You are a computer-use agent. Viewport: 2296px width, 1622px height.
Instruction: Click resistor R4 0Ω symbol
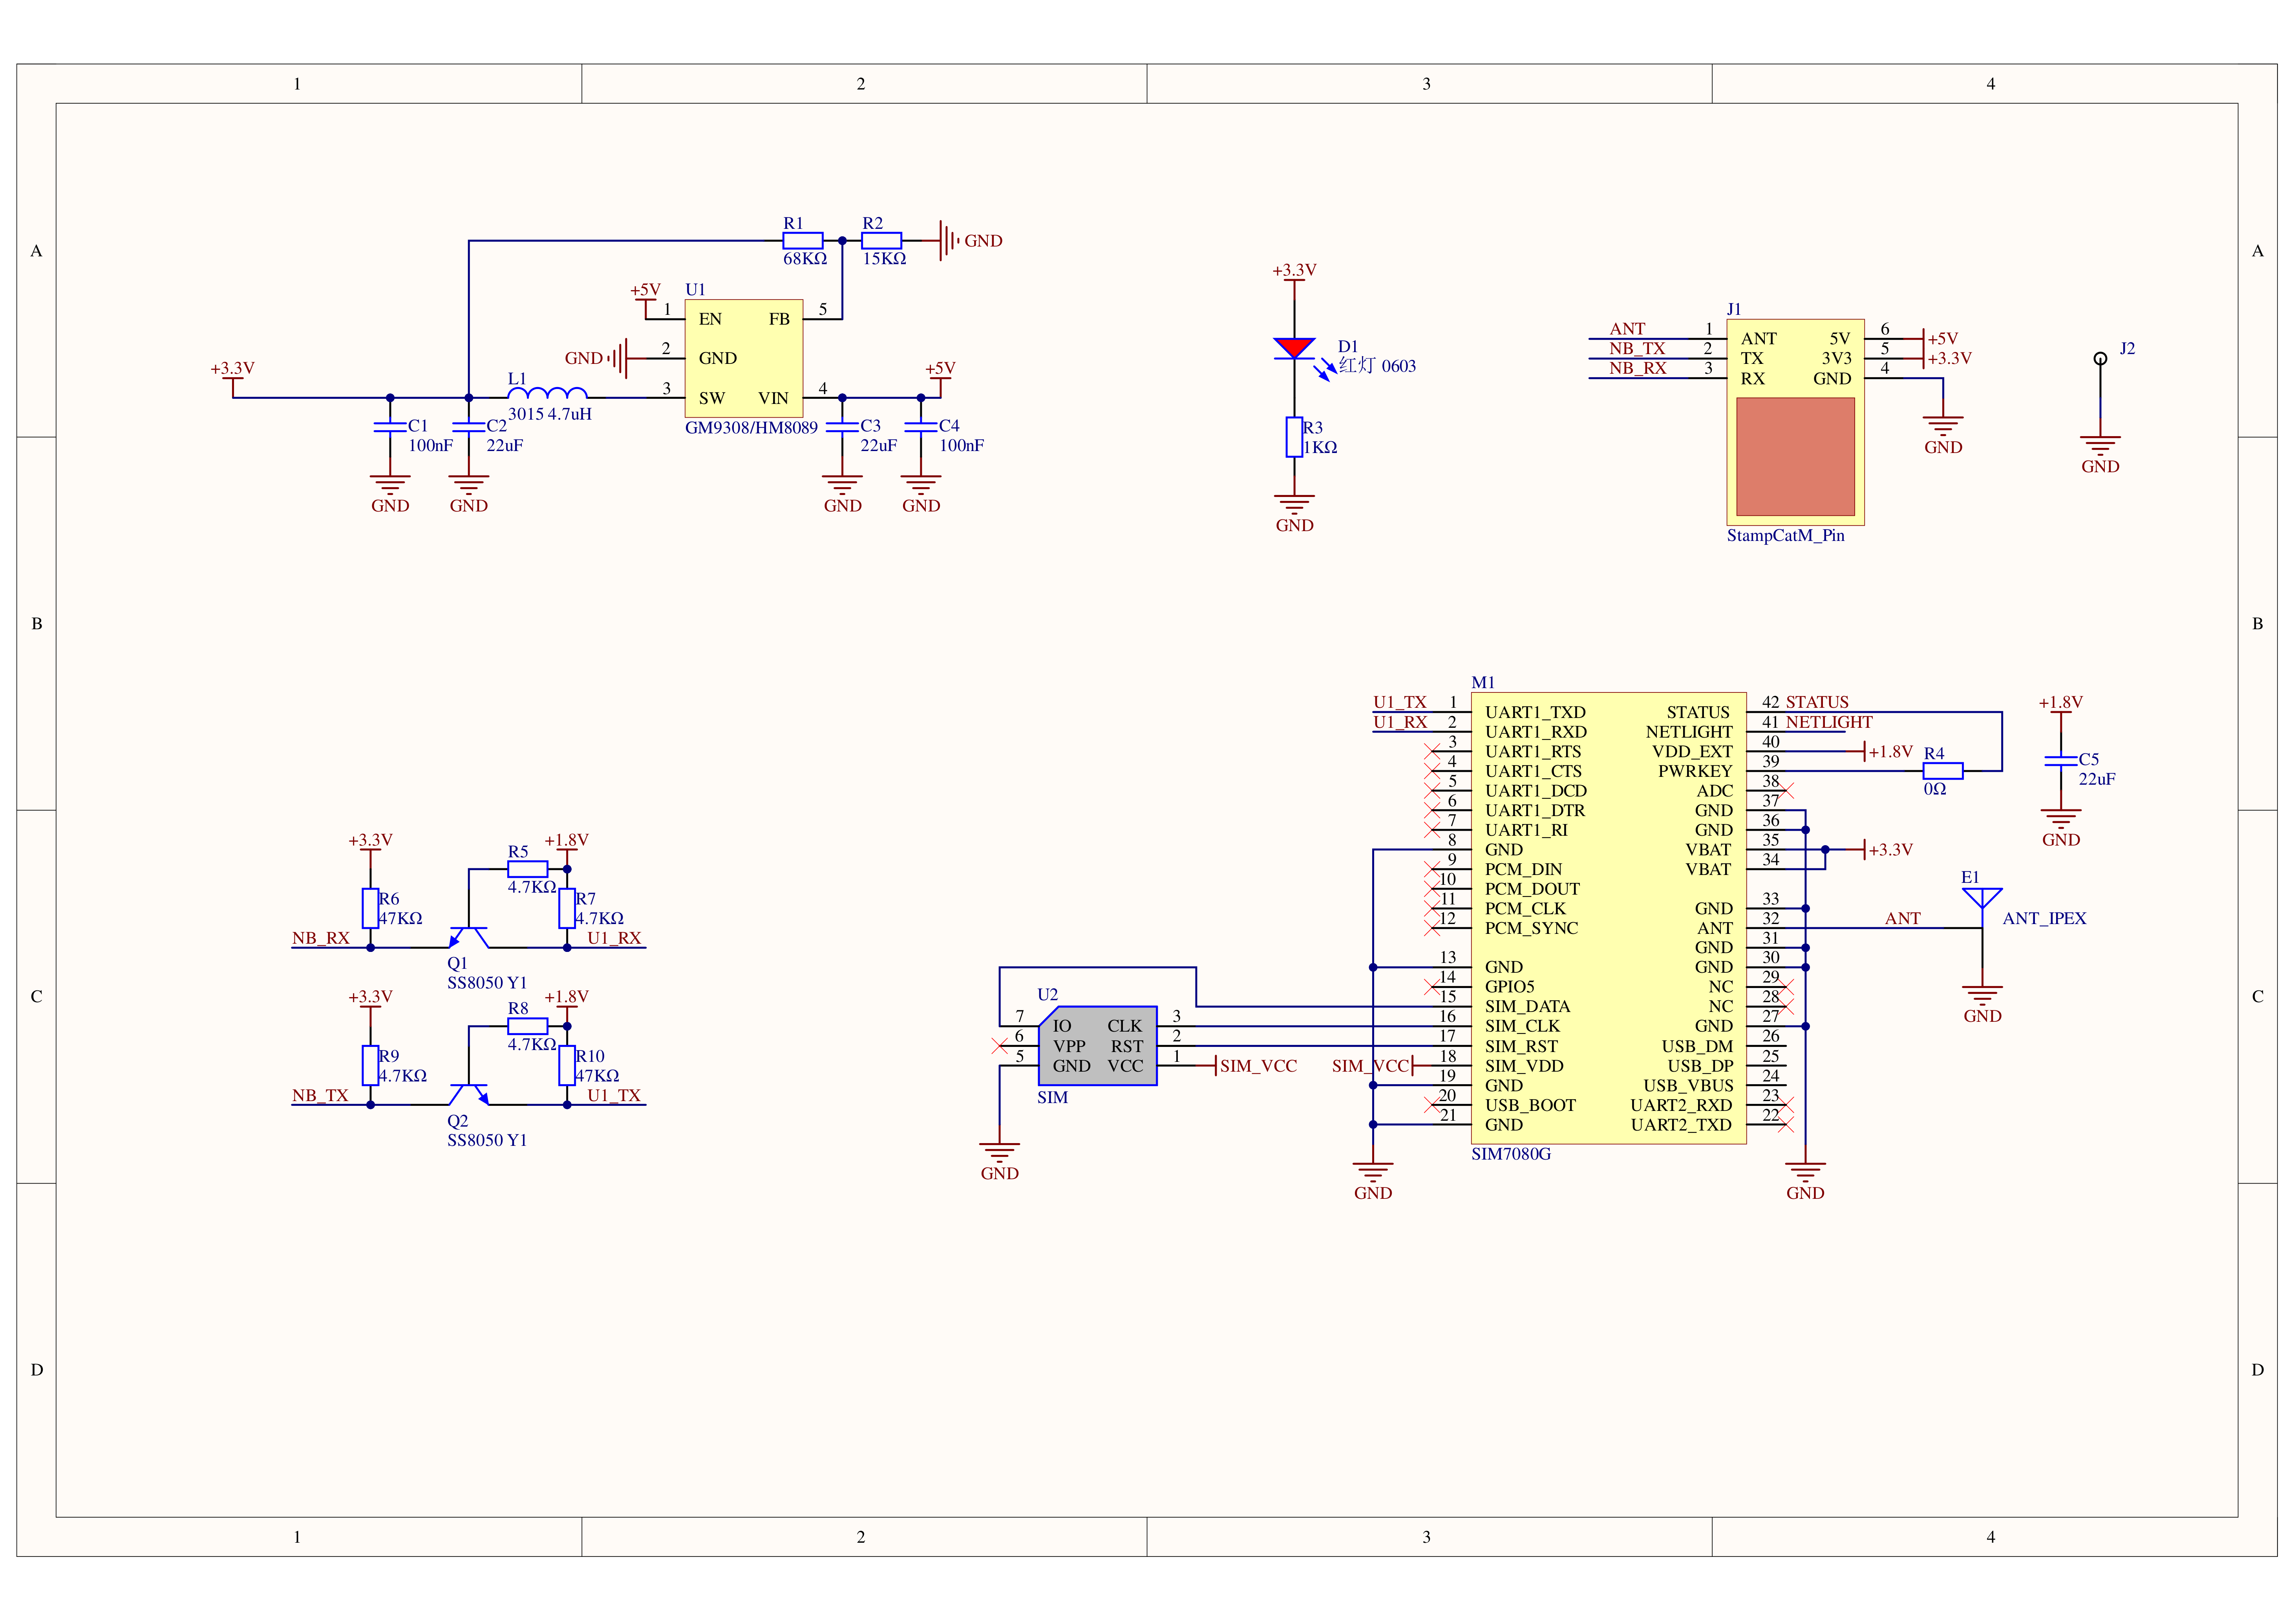pos(1943,770)
